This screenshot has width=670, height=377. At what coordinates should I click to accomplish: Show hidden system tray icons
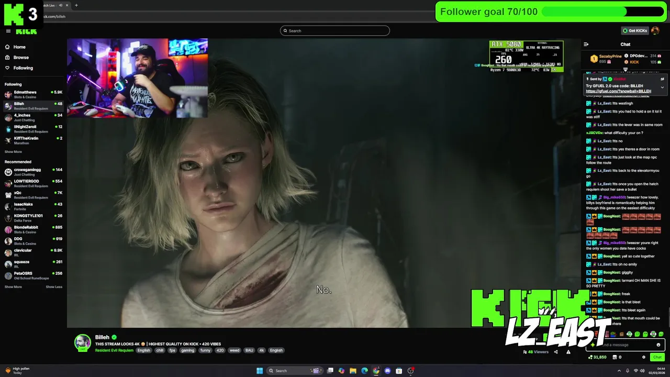click(619, 371)
